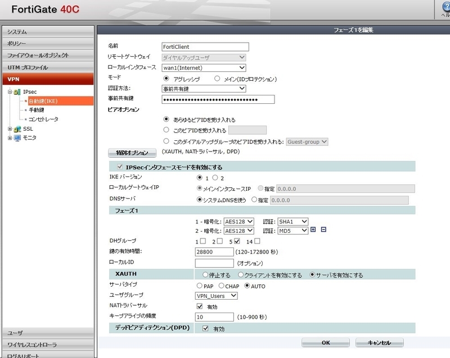Open the 認証方法 dropdown

pyautogui.click(x=204, y=89)
